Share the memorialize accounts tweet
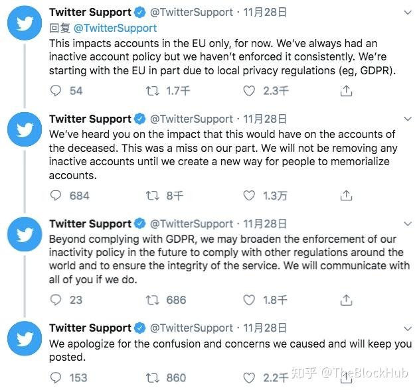Image resolution: width=419 pixels, height=390 pixels. point(346,196)
